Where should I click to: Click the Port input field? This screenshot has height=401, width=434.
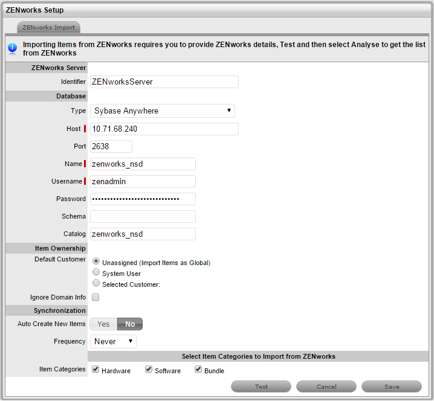111,146
